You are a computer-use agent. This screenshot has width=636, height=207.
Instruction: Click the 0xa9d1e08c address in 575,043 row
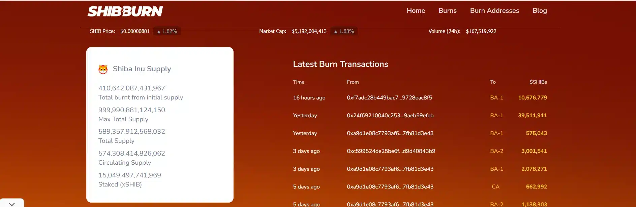(x=390, y=133)
